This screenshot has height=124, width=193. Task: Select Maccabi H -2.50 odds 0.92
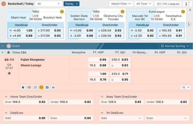coord(143,31)
